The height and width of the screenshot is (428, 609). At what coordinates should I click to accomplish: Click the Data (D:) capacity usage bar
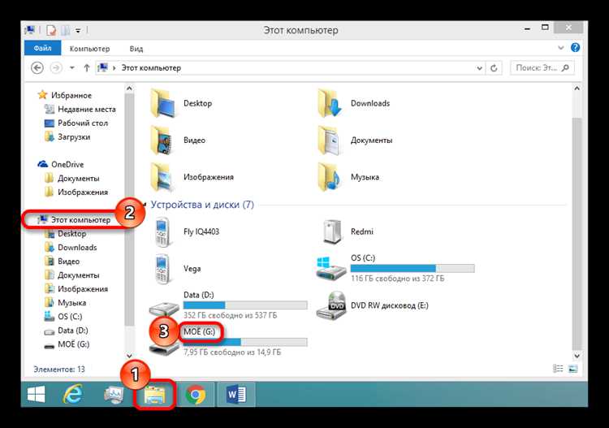pos(245,305)
